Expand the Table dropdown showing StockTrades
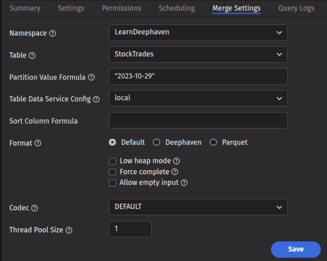327x261 pixels. click(x=198, y=54)
